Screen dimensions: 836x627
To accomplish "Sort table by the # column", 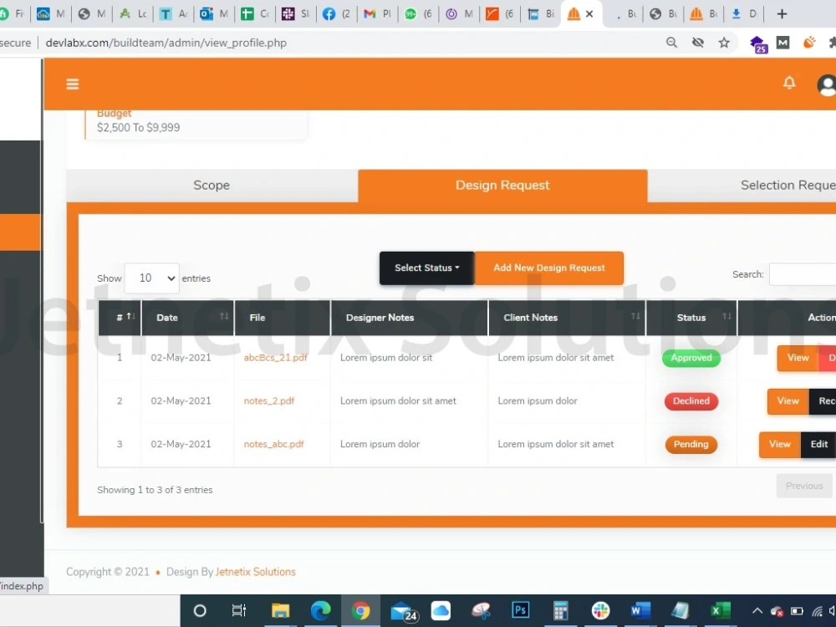I will pos(120,318).
